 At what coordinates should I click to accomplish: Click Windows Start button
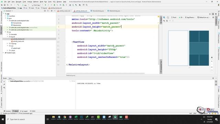click(3, 120)
